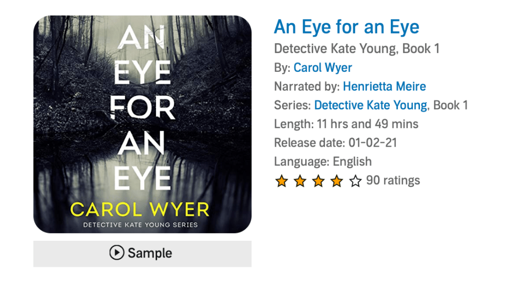Open the Detective Kate Young series link
This screenshot has width=522, height=283.
[x=370, y=105]
